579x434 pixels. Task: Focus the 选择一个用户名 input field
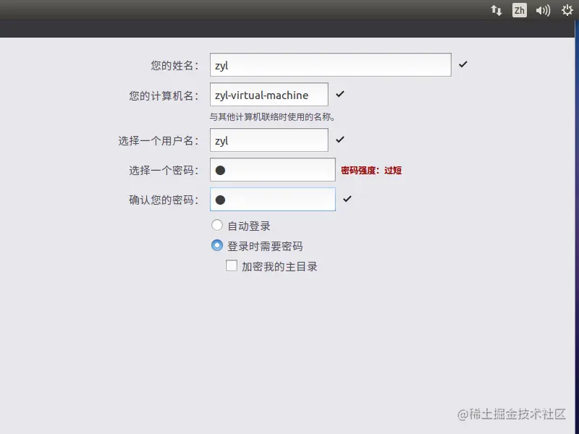click(269, 140)
